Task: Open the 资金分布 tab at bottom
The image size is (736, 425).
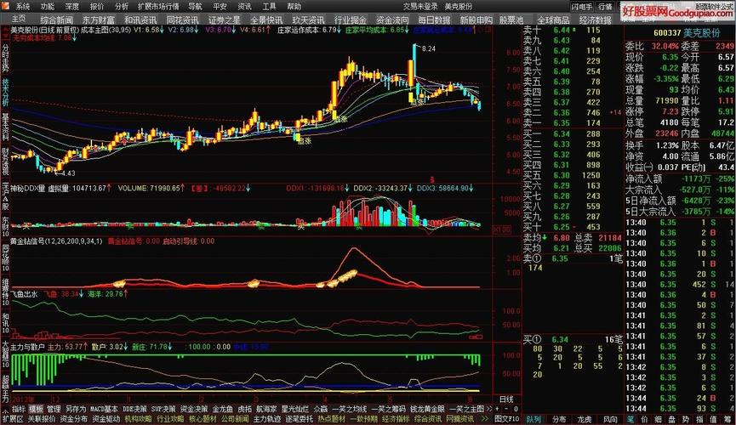Action: 74,418
